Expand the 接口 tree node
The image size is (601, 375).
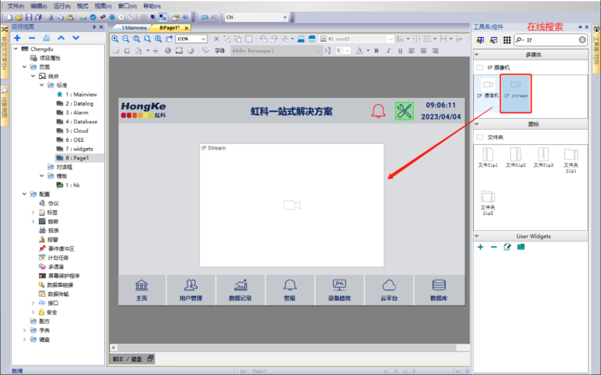pyautogui.click(x=33, y=303)
